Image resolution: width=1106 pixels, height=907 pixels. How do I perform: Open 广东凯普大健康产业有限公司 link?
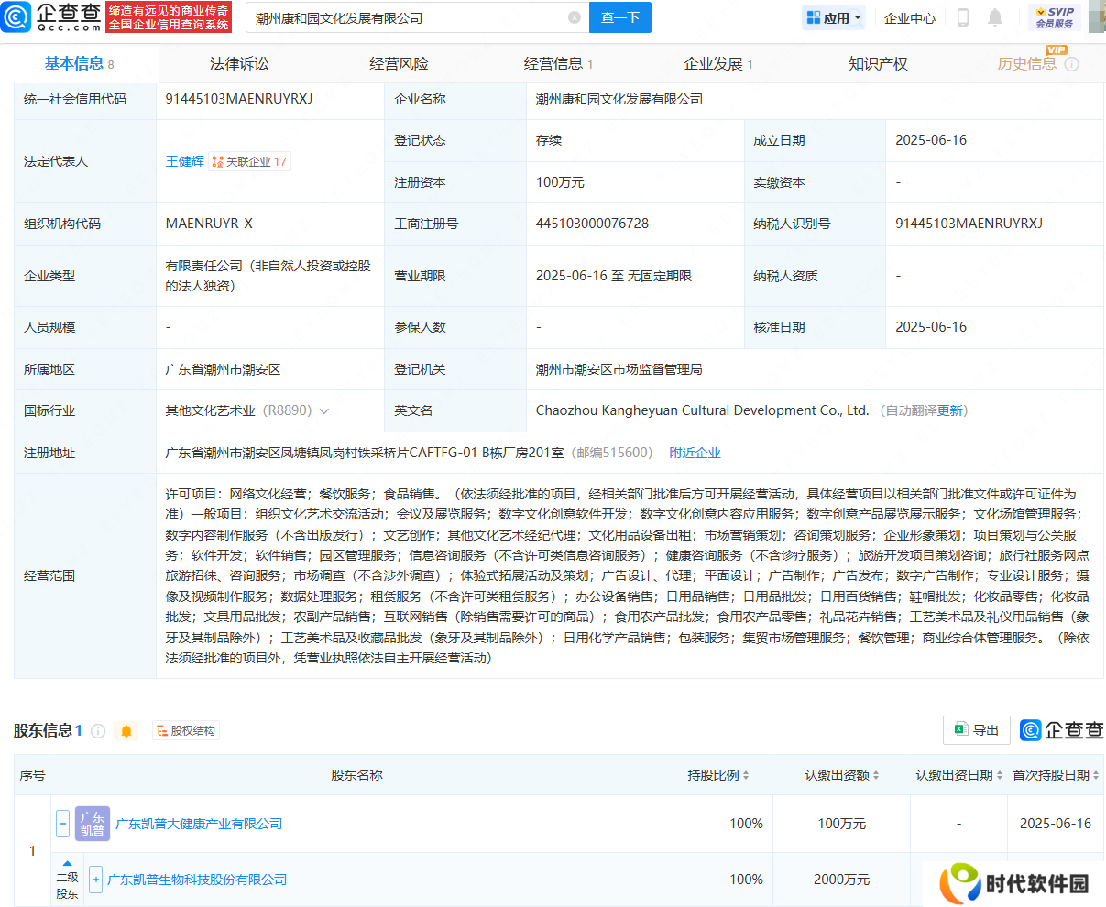[199, 824]
